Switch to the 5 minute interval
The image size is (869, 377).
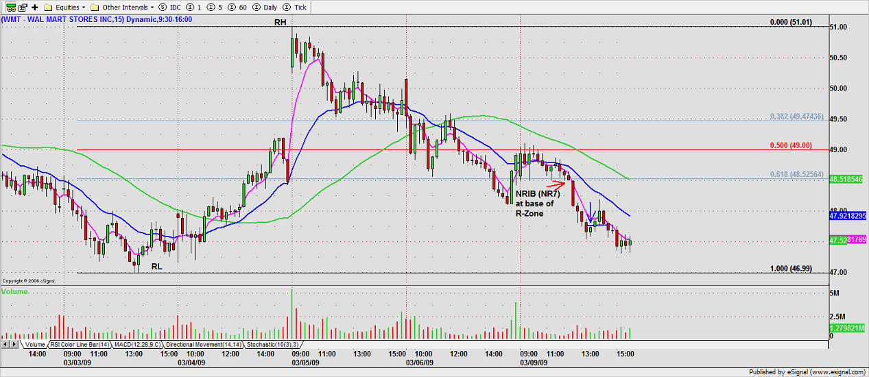point(213,7)
